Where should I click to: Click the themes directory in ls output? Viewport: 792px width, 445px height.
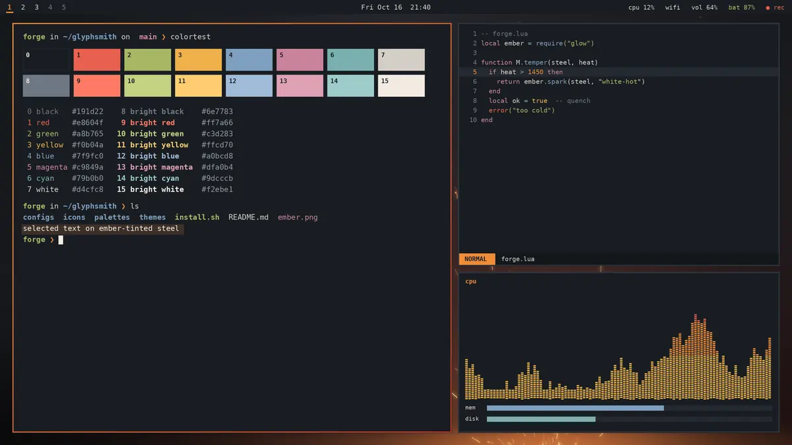(x=152, y=217)
